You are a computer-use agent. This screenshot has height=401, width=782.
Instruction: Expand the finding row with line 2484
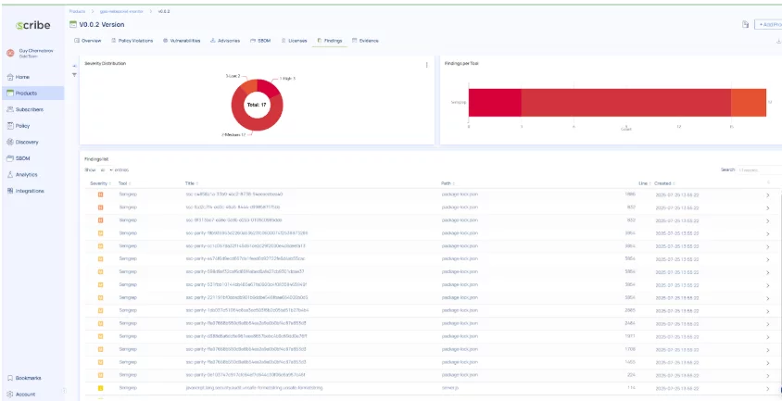coord(767,324)
